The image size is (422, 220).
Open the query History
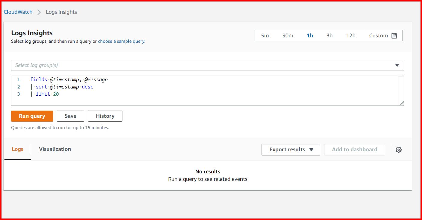pyautogui.click(x=105, y=116)
